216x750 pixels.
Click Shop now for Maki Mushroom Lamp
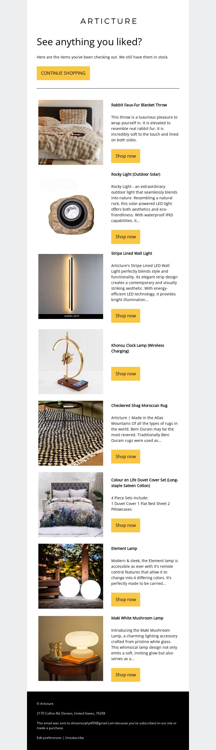tap(126, 675)
